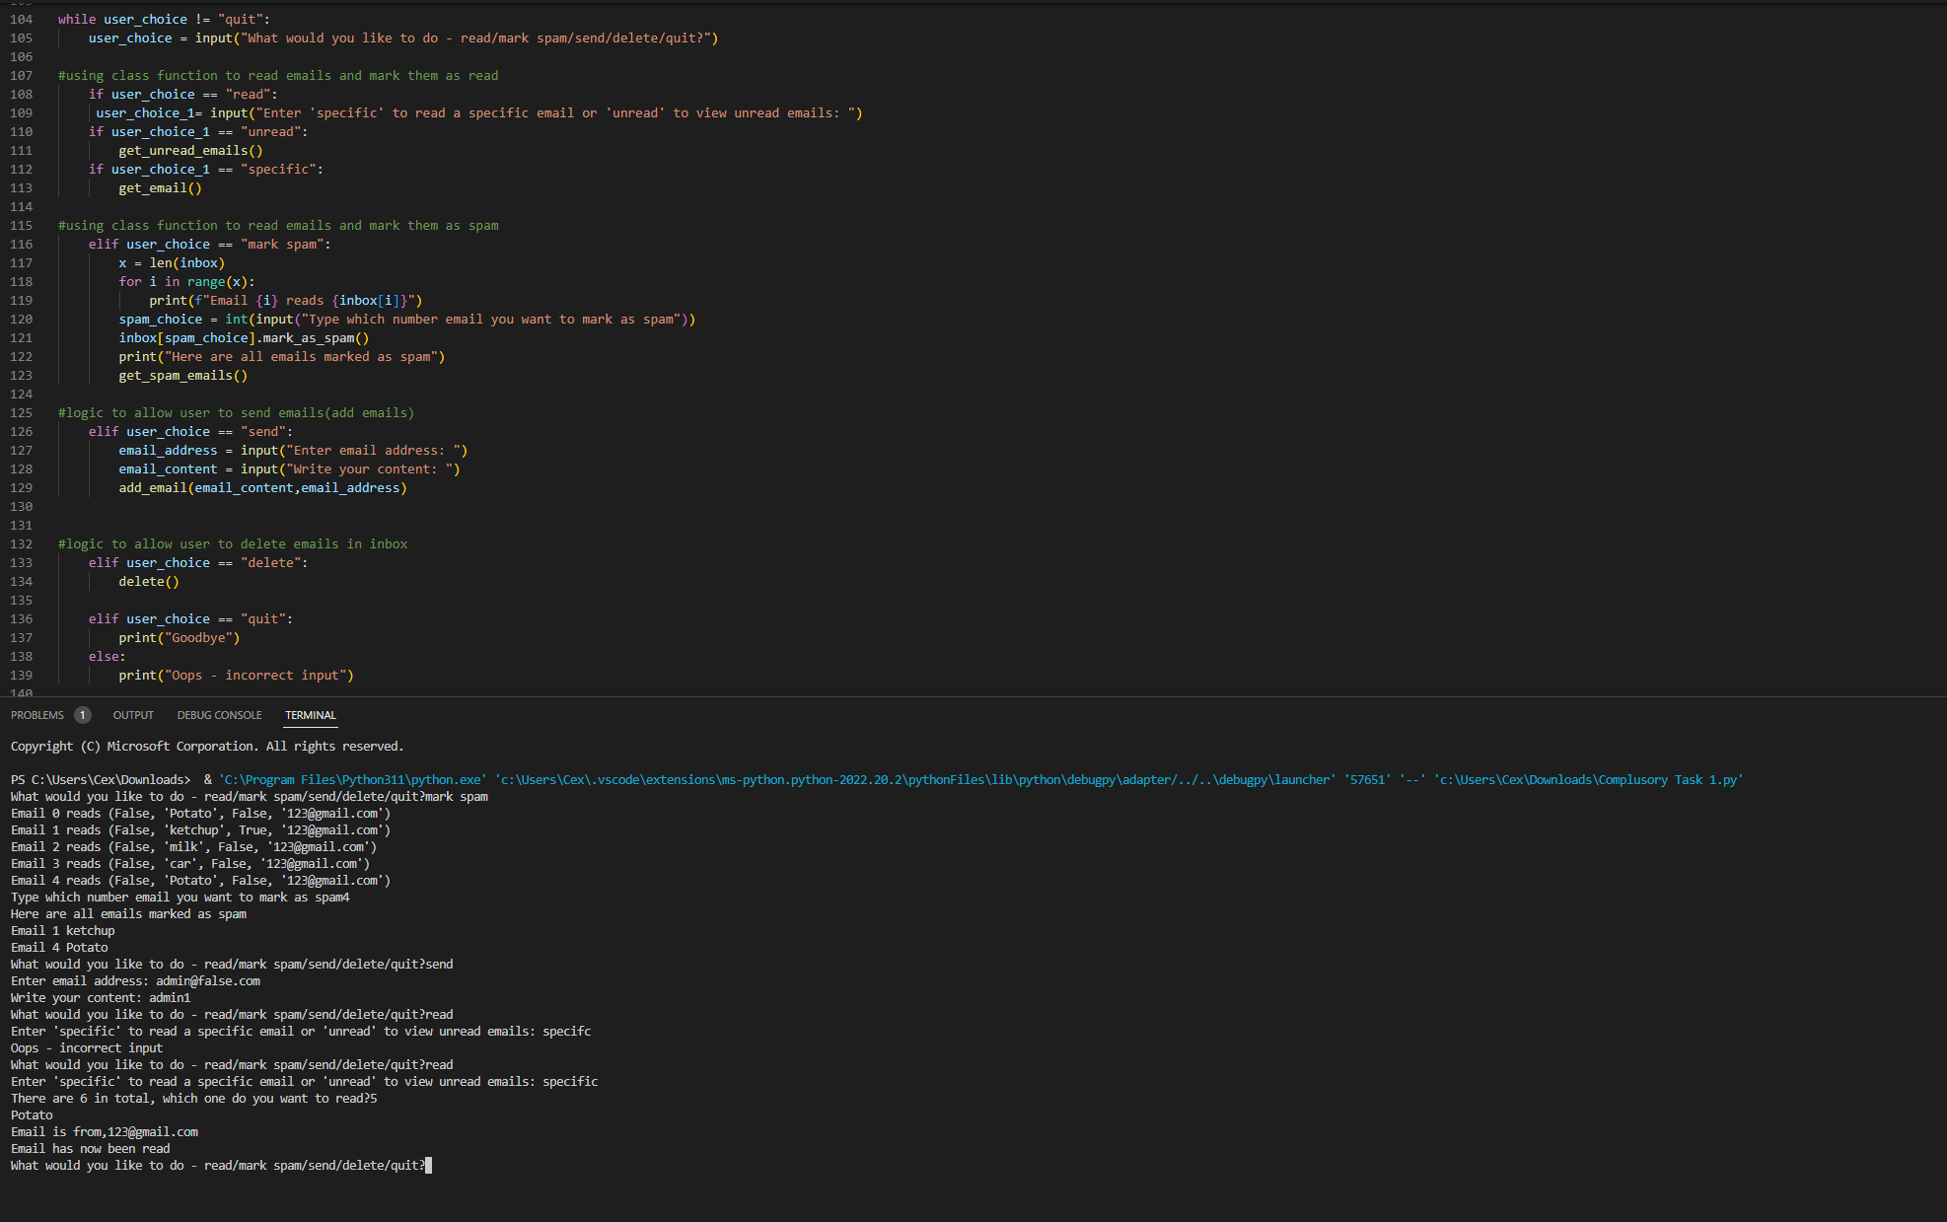Click 'print("Oops - incorrect input")' on line 139
This screenshot has width=1947, height=1222.
[x=237, y=676]
